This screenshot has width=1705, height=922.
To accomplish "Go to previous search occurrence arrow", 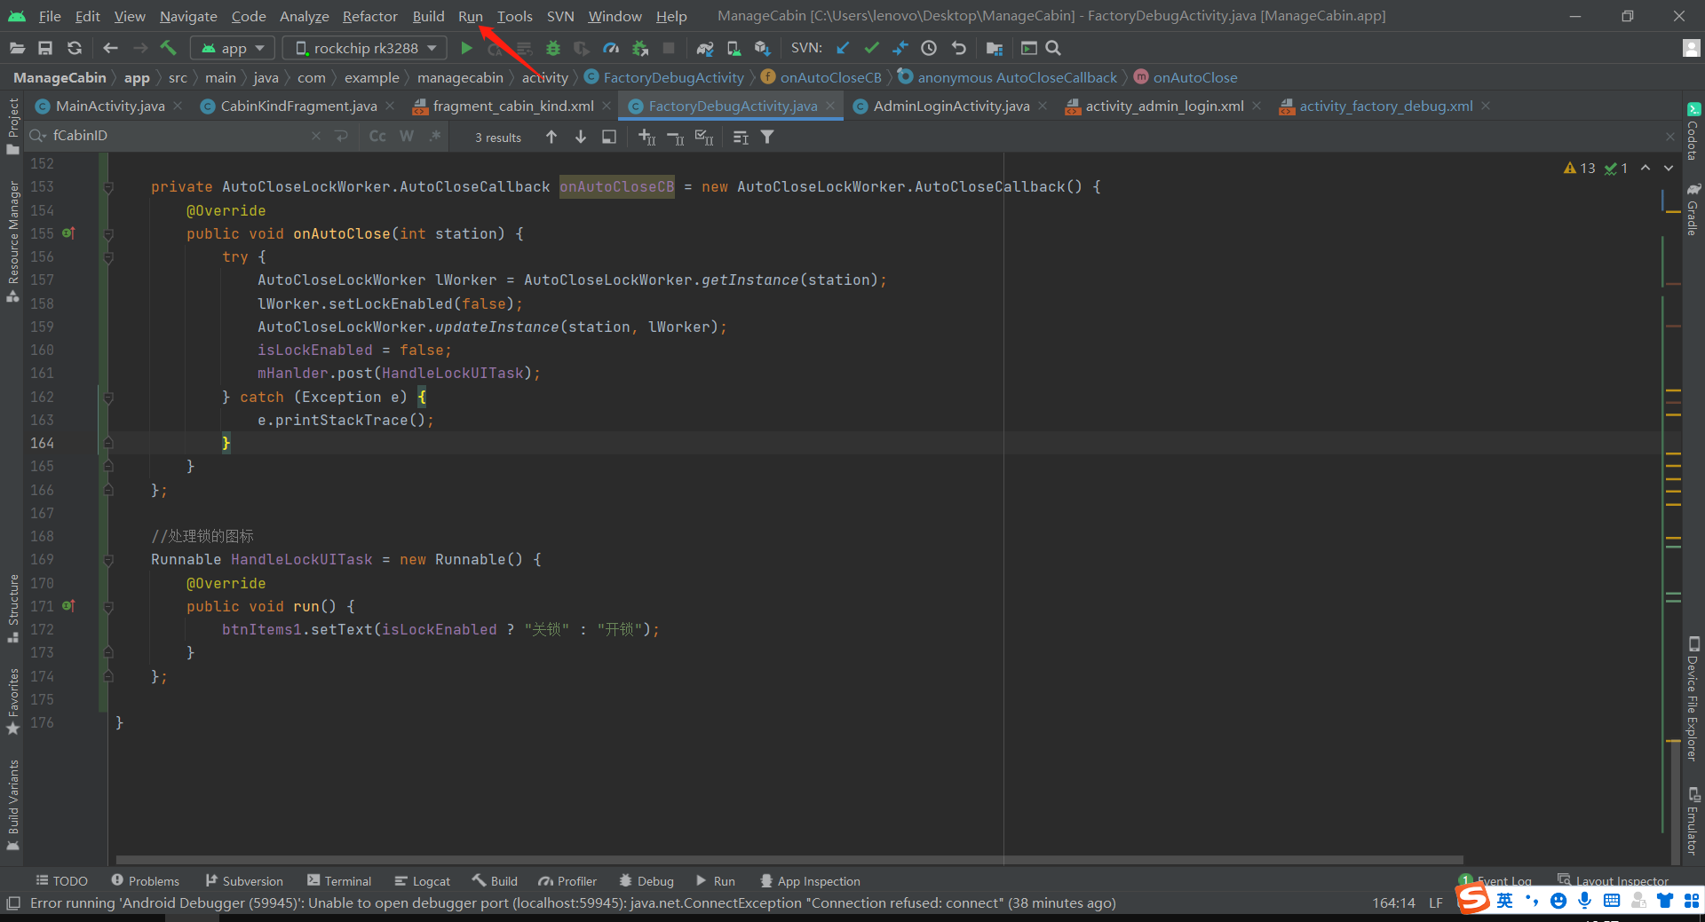I will click(551, 137).
